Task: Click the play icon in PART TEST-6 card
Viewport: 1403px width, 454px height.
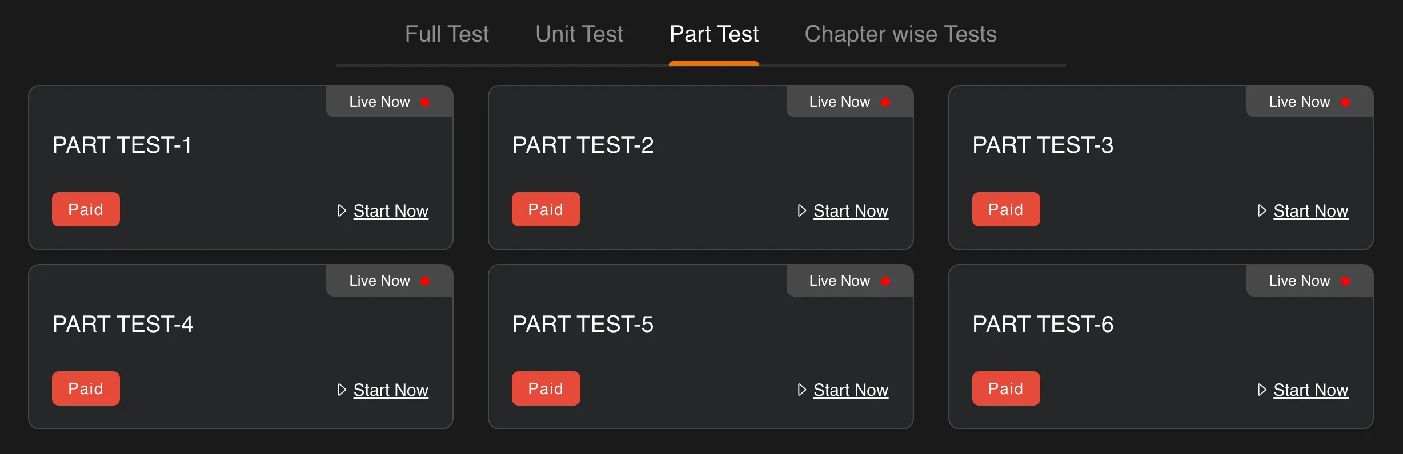Action: [x=1261, y=390]
